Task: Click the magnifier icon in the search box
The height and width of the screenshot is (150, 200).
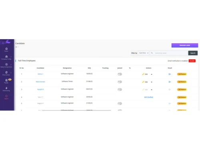Action: 152,53
